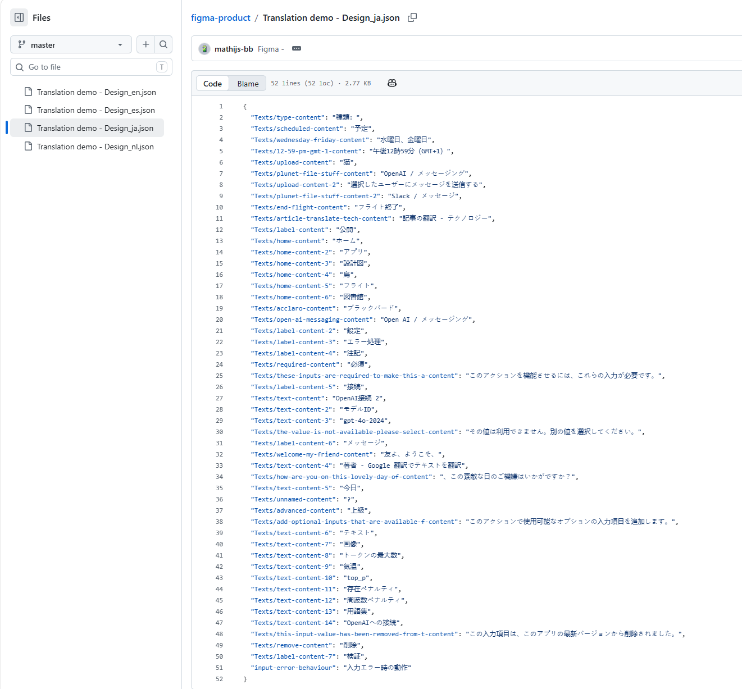Click the "Texts/12-59-pm-gmt-1-content" key
This screenshot has width=742, height=689.
pos(308,151)
